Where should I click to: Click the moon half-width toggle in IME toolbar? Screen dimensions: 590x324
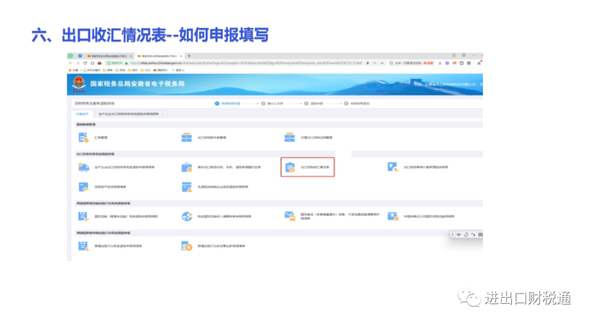point(466,235)
